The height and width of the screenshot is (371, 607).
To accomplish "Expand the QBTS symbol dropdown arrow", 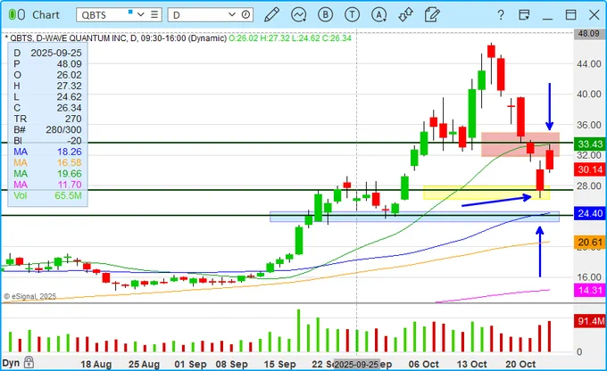I will click(141, 14).
